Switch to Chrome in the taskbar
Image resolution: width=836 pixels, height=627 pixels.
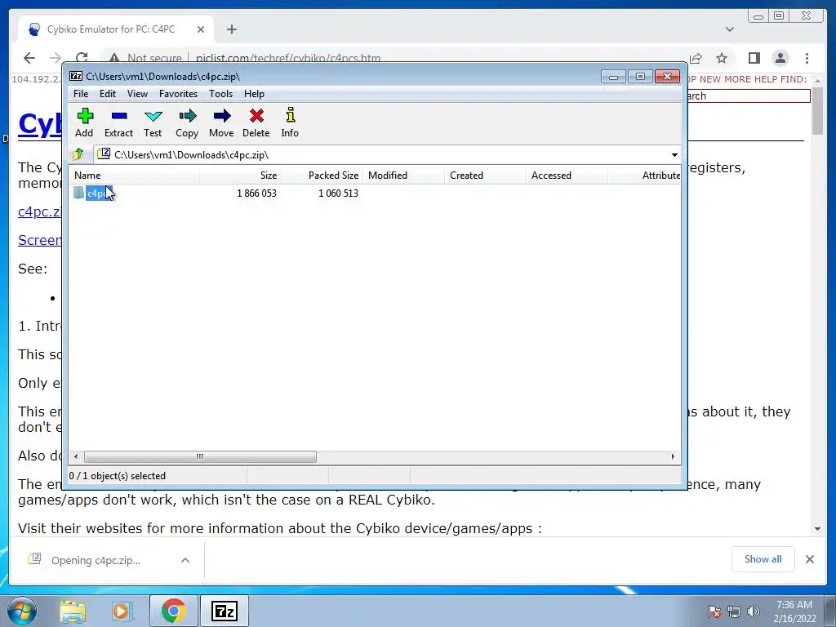pos(173,611)
